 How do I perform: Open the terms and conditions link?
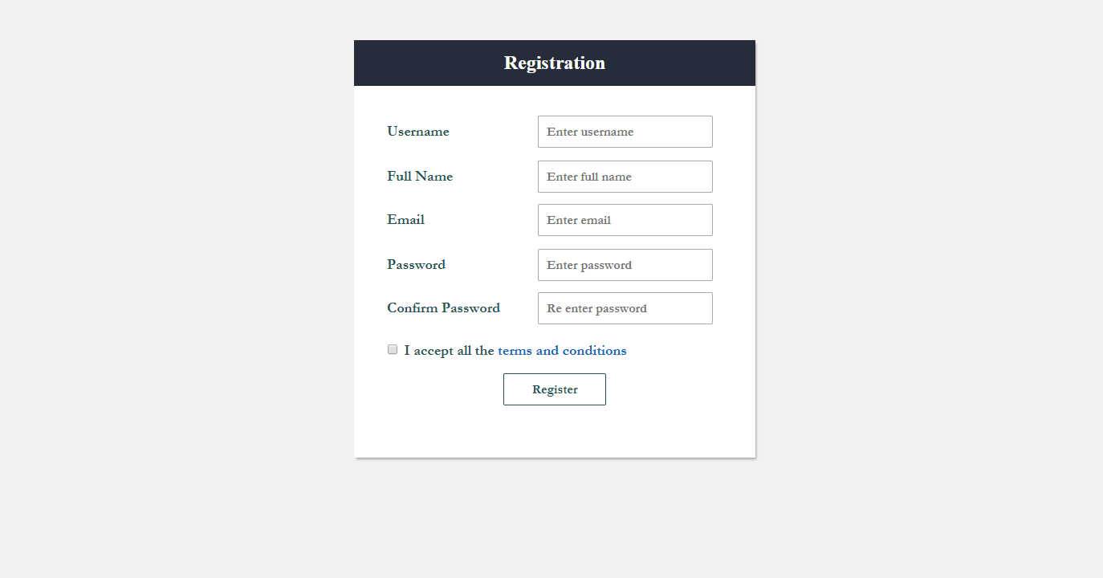[x=562, y=350]
